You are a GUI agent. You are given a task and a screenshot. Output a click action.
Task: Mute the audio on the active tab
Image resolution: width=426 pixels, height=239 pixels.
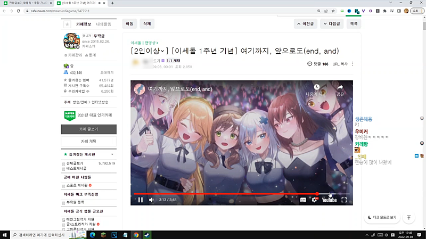click(100, 3)
